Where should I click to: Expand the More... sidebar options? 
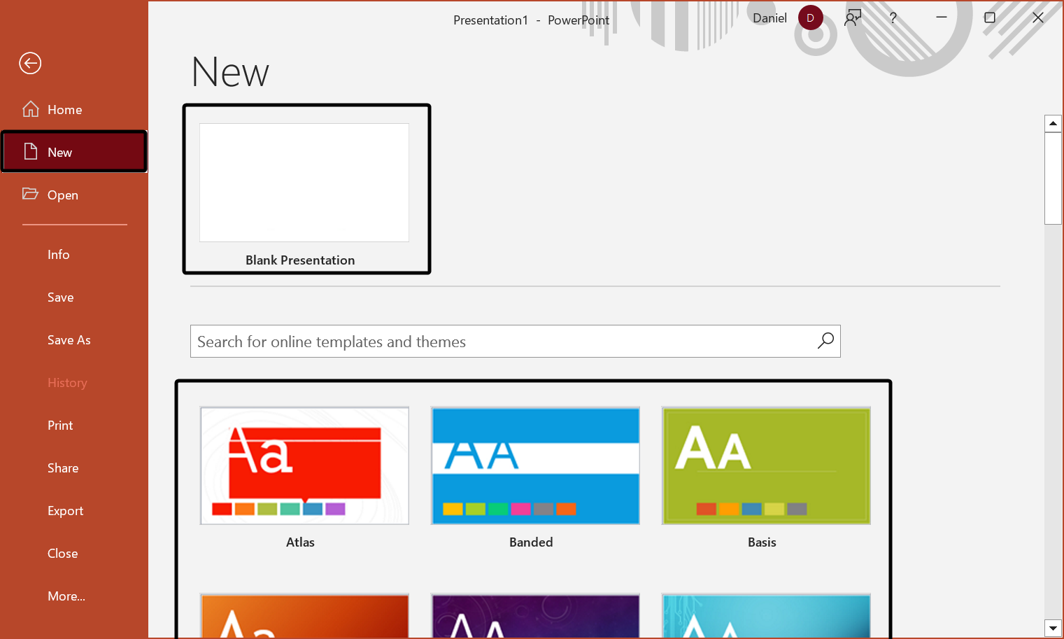pyautogui.click(x=66, y=596)
